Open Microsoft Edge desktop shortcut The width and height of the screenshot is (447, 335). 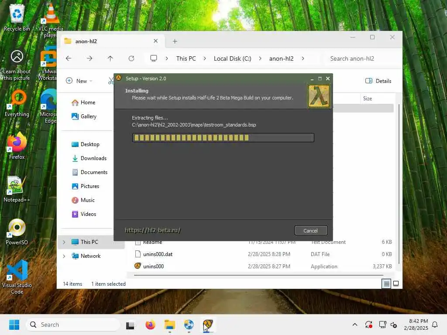point(48,106)
